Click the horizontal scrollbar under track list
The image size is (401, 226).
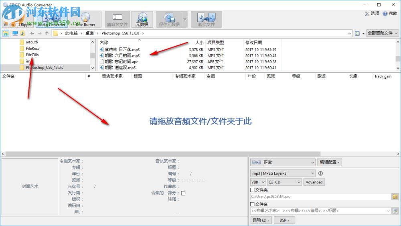click(163, 154)
